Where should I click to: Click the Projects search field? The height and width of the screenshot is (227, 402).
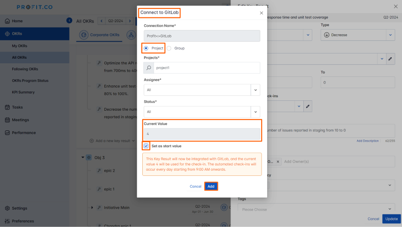pos(207,68)
